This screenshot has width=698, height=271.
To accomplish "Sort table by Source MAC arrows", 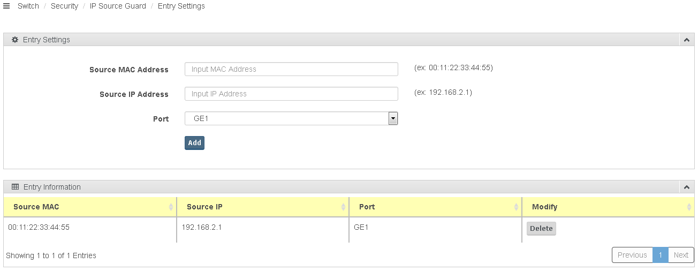I will tap(171, 207).
